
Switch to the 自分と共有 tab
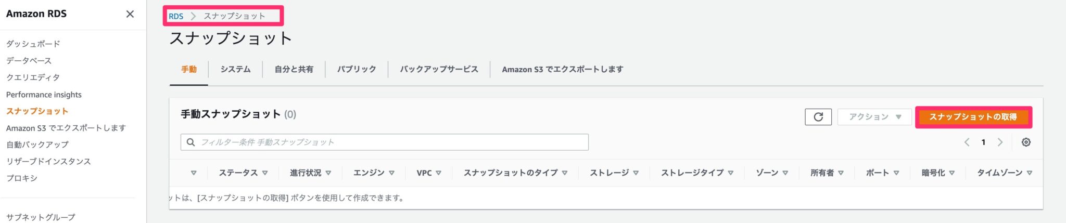click(294, 69)
